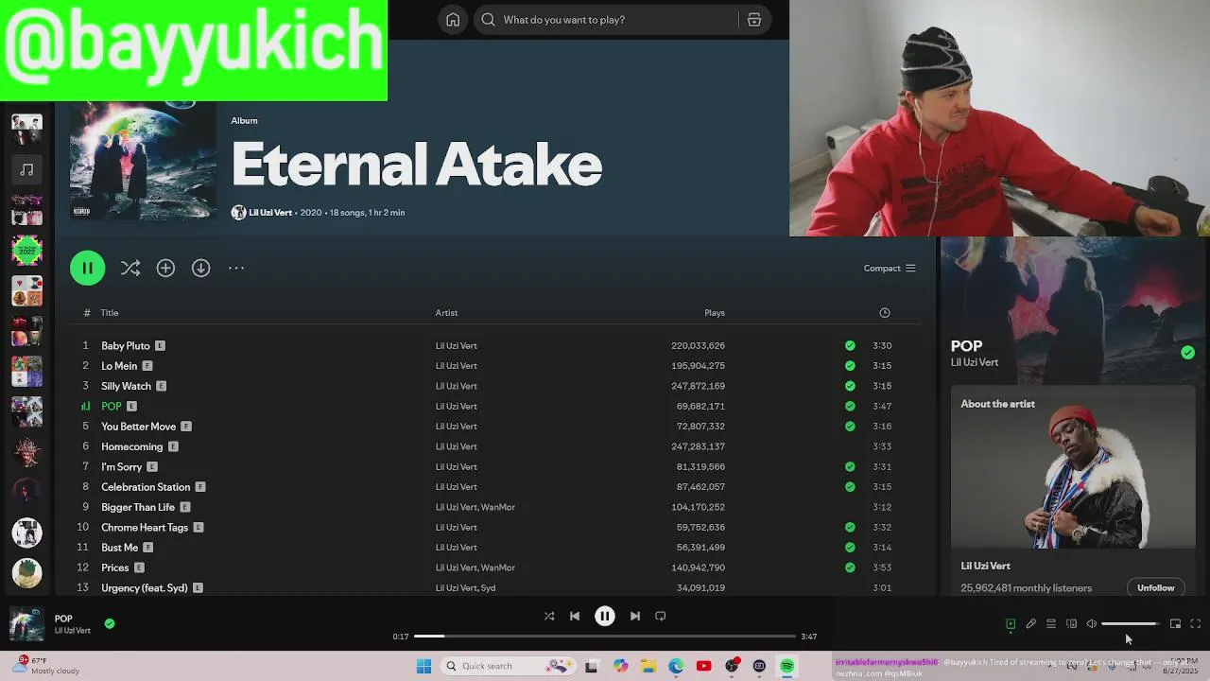The image size is (1210, 681).
Task: Select the Silly Watch track
Action: tap(126, 386)
